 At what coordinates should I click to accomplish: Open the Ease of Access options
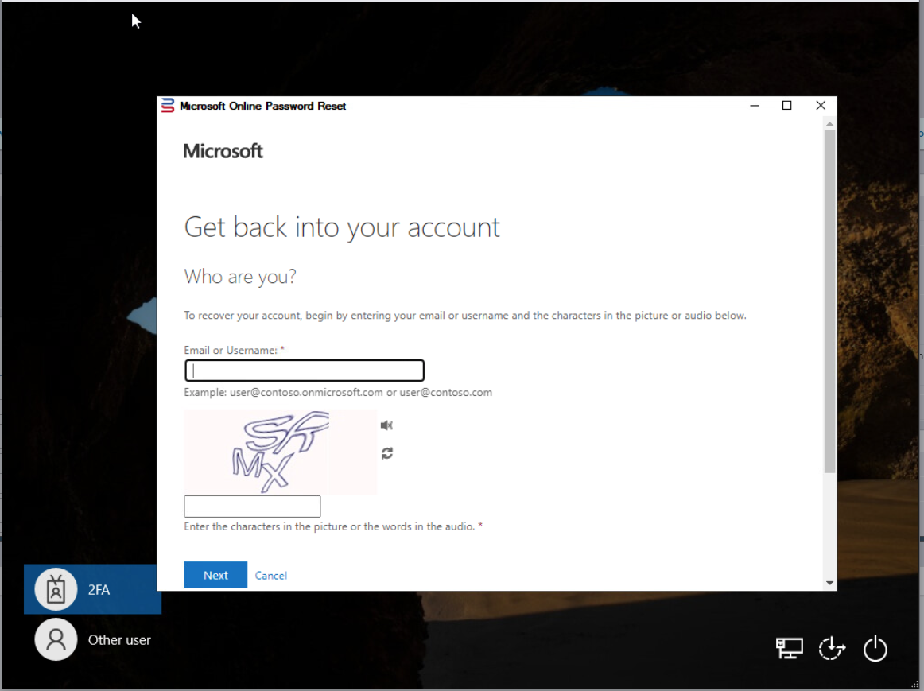[x=832, y=649]
